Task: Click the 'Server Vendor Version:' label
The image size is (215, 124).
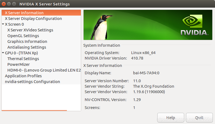Action: [x=106, y=92]
